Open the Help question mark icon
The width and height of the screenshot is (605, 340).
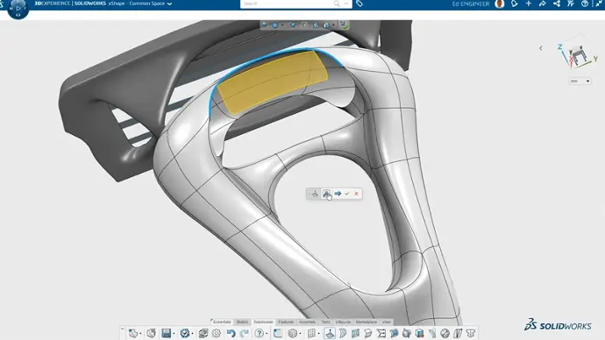pos(260,333)
